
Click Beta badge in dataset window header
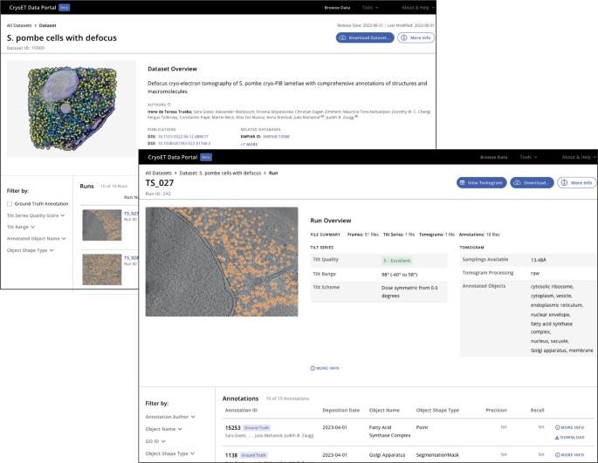pos(65,7)
